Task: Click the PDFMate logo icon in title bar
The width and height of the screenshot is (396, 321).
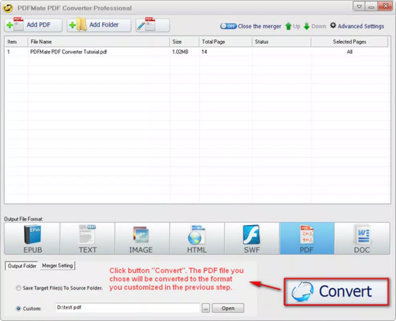Action: 8,8
